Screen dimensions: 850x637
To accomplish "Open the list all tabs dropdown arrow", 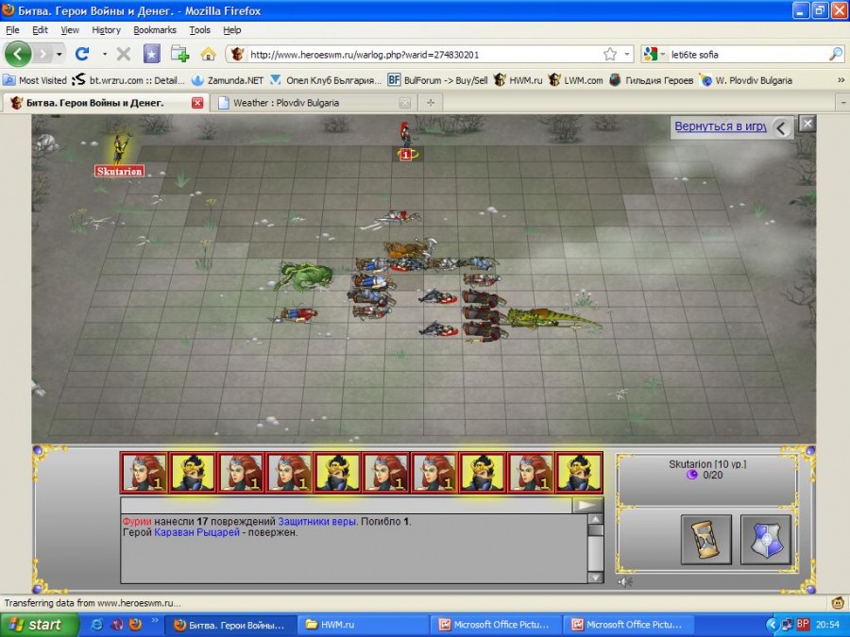I will tap(843, 103).
